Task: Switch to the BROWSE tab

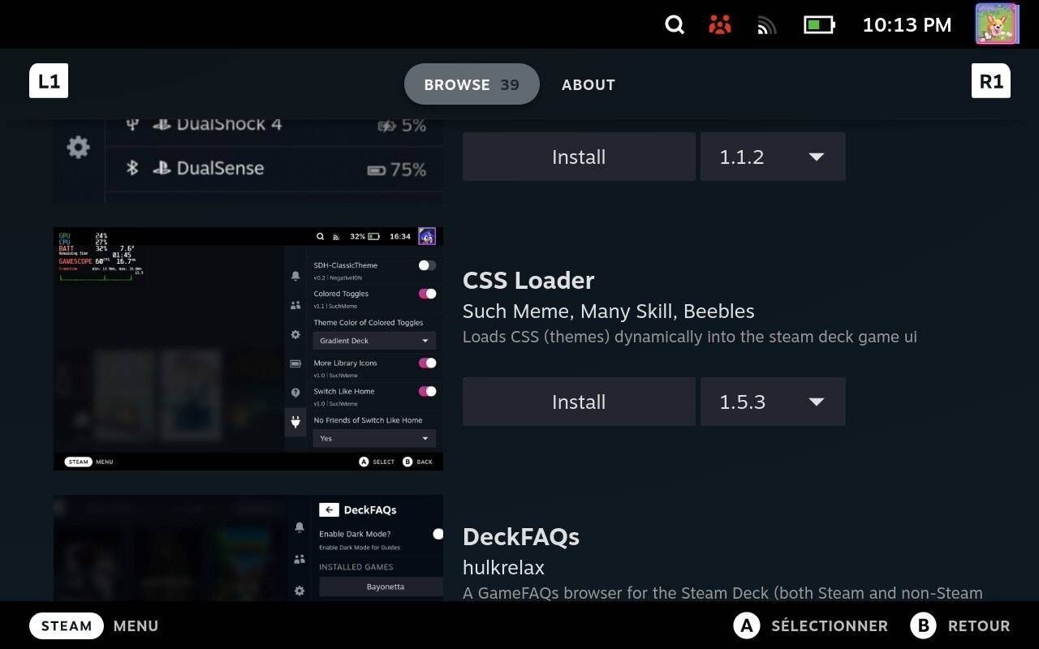Action: click(x=472, y=84)
